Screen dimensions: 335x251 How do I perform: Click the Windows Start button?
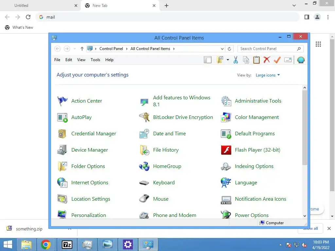point(8,244)
